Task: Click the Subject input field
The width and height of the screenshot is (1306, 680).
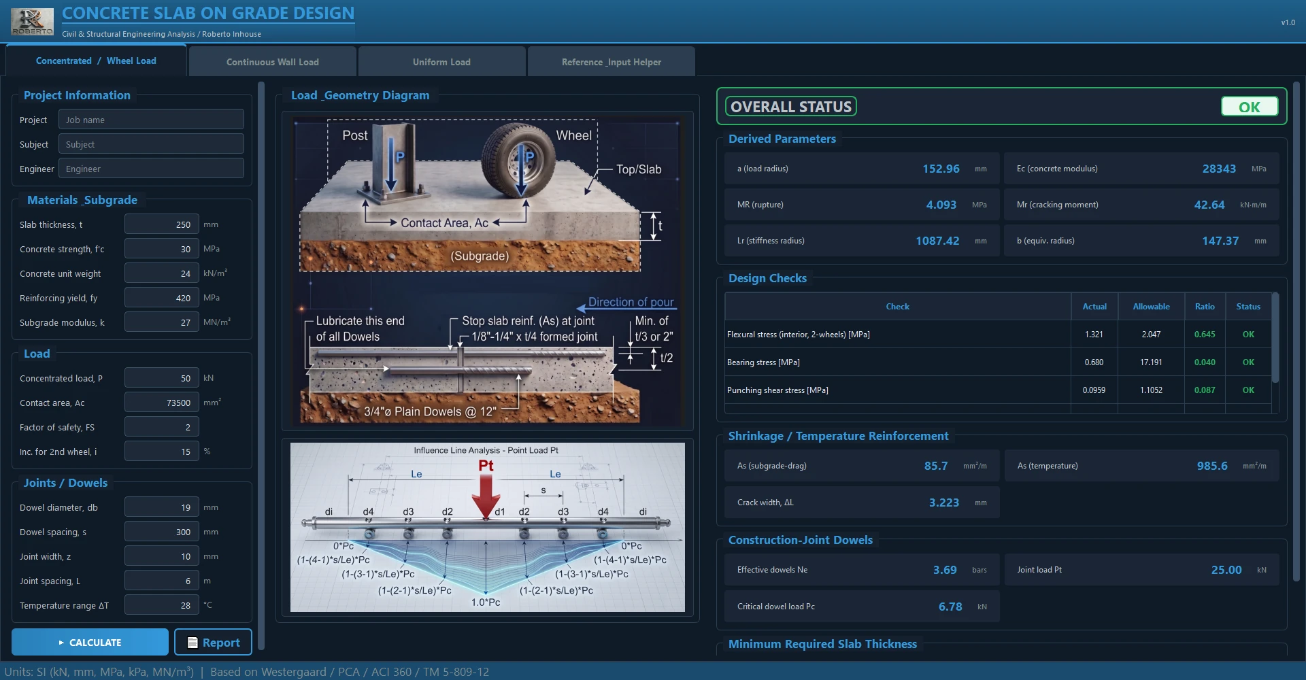Action: (x=151, y=144)
